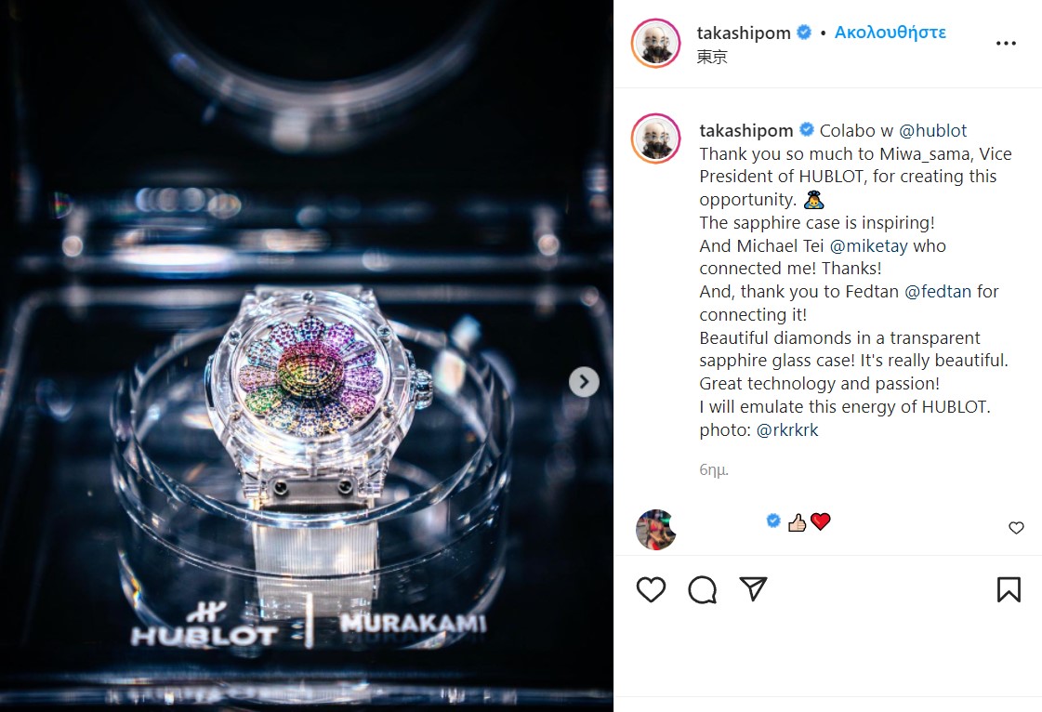Viewport: 1042px width, 712px height.
Task: Click the 東京 location tag
Action: click(712, 58)
